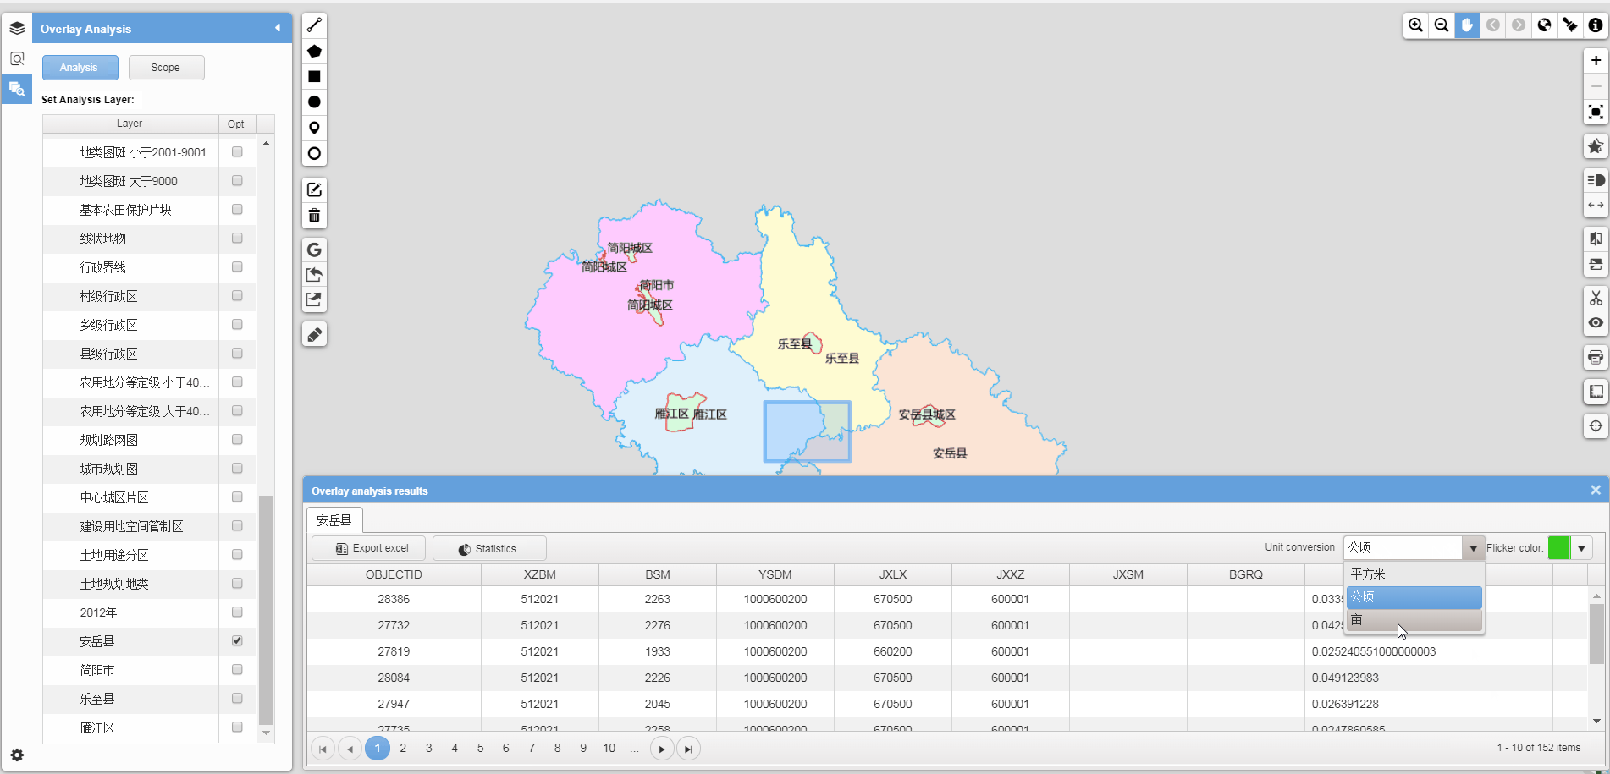Click the green flicker color swatch

(x=1558, y=548)
